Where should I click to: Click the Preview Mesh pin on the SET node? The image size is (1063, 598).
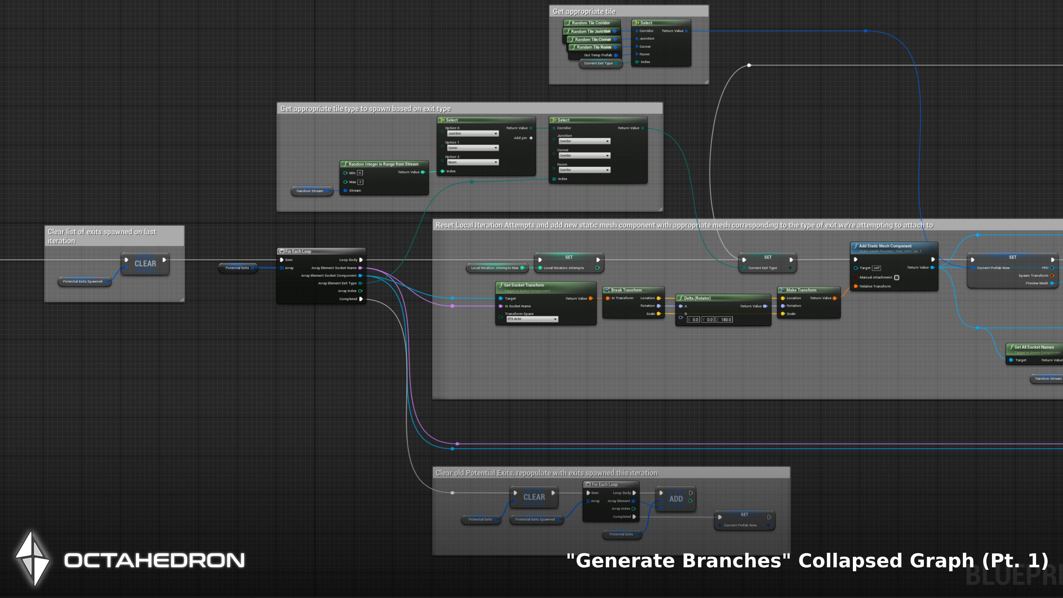pyautogui.click(x=1052, y=283)
